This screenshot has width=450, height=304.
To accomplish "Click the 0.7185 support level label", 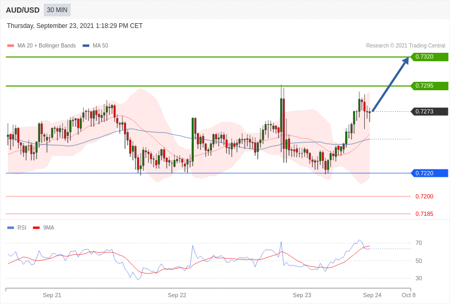I will [x=425, y=214].
